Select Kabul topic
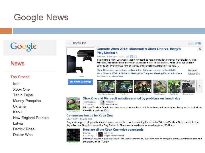The image size is (205, 153). [x=18, y=112]
